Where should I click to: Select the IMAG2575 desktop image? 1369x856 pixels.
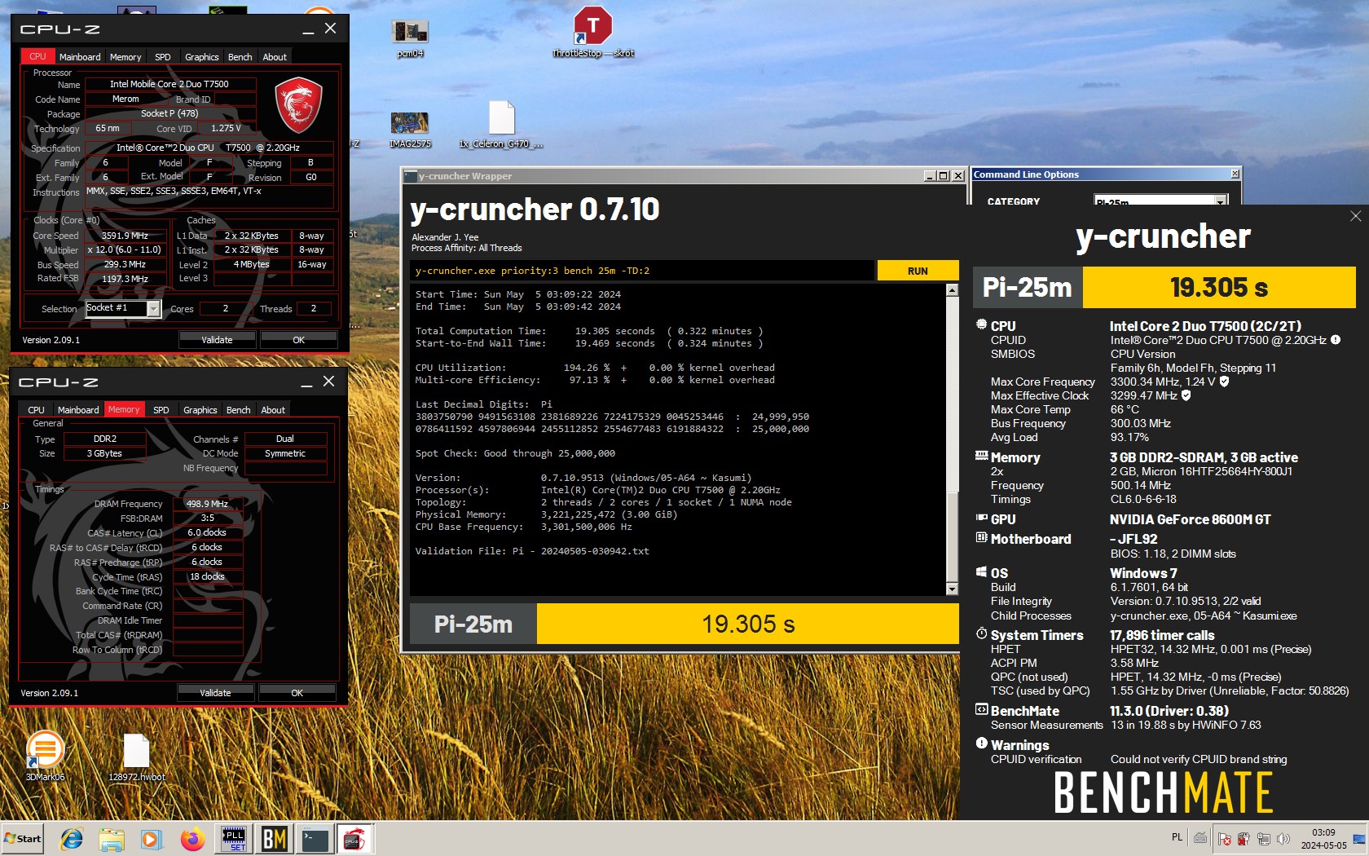coord(410,129)
